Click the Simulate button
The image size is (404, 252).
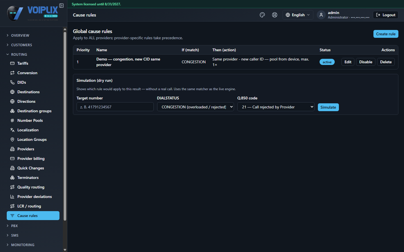(x=328, y=107)
